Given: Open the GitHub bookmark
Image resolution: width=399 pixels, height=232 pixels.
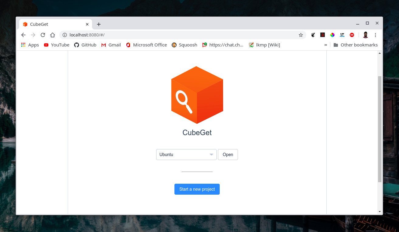Looking at the screenshot, I should point(85,45).
